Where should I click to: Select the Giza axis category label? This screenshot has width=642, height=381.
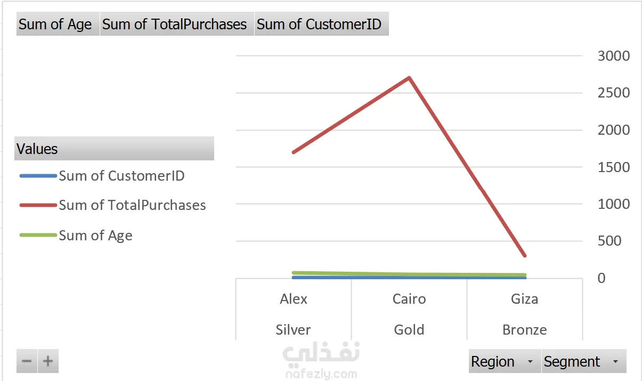point(524,299)
